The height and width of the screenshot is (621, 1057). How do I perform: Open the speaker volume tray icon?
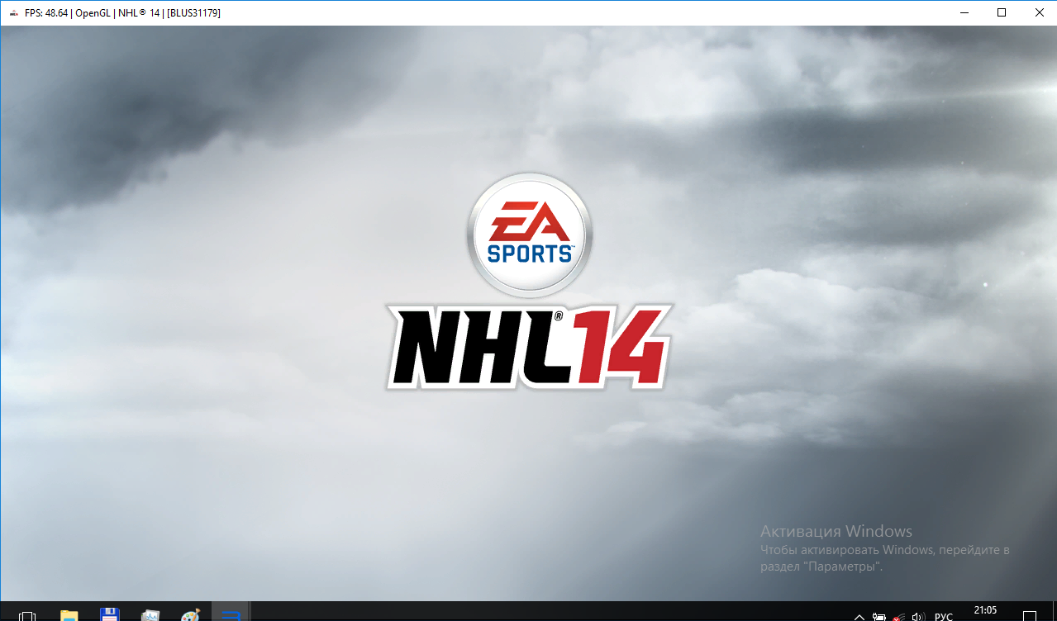pos(919,616)
